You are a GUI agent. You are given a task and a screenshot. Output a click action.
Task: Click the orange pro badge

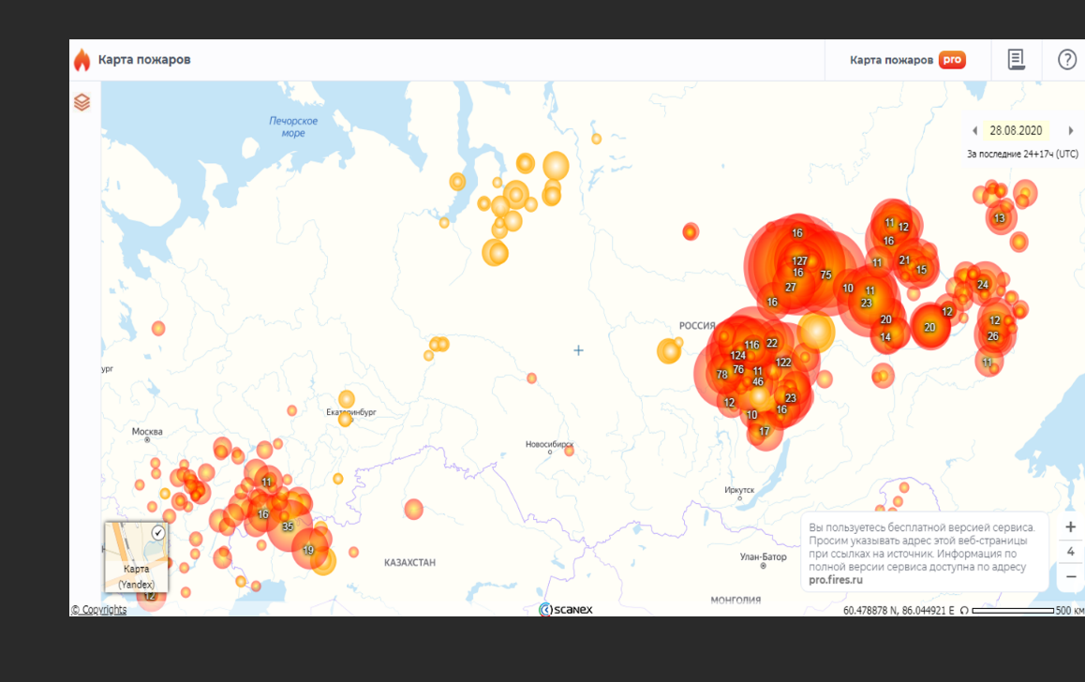pos(952,60)
